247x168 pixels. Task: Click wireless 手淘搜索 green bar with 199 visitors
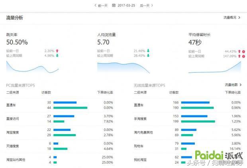198,121
